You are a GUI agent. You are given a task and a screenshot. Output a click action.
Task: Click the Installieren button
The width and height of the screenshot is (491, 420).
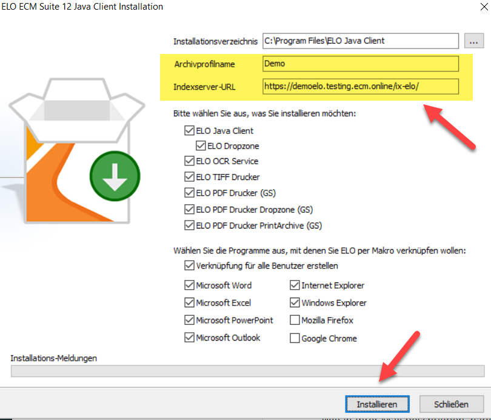(377, 404)
